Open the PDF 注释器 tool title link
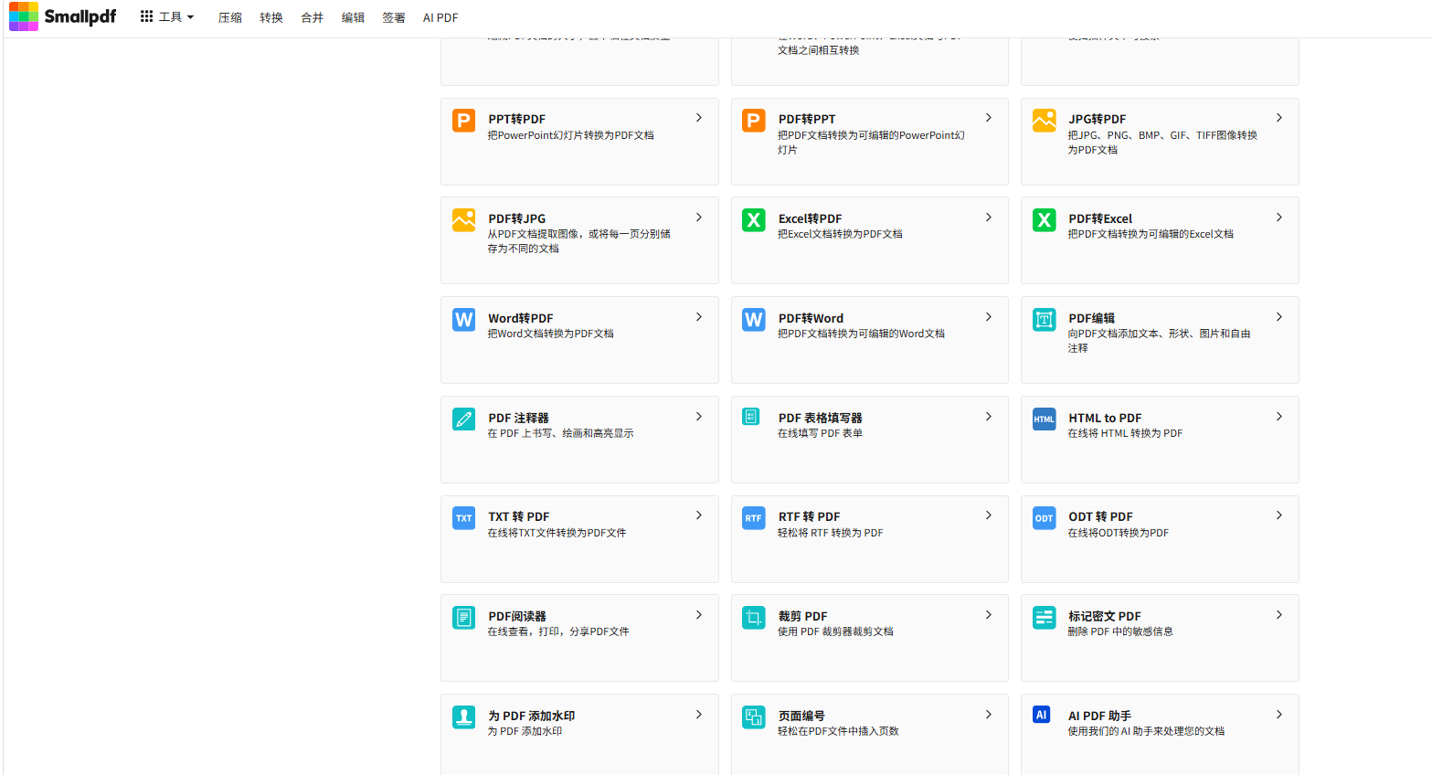This screenshot has height=775, width=1432. [518, 418]
